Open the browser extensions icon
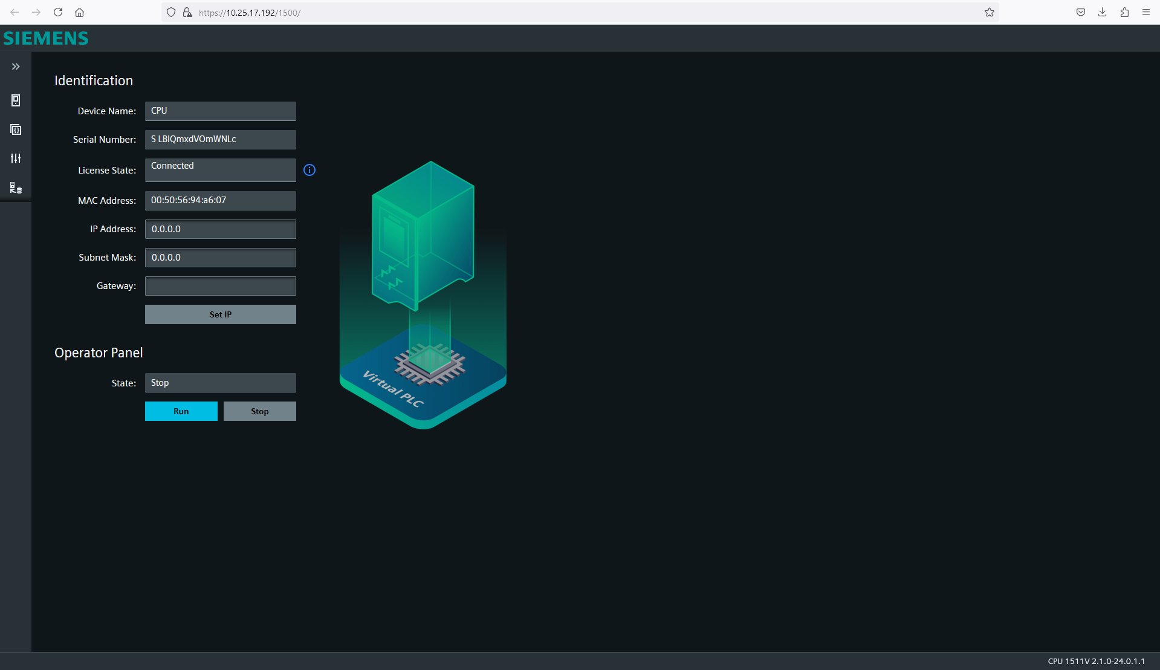 [x=1124, y=12]
